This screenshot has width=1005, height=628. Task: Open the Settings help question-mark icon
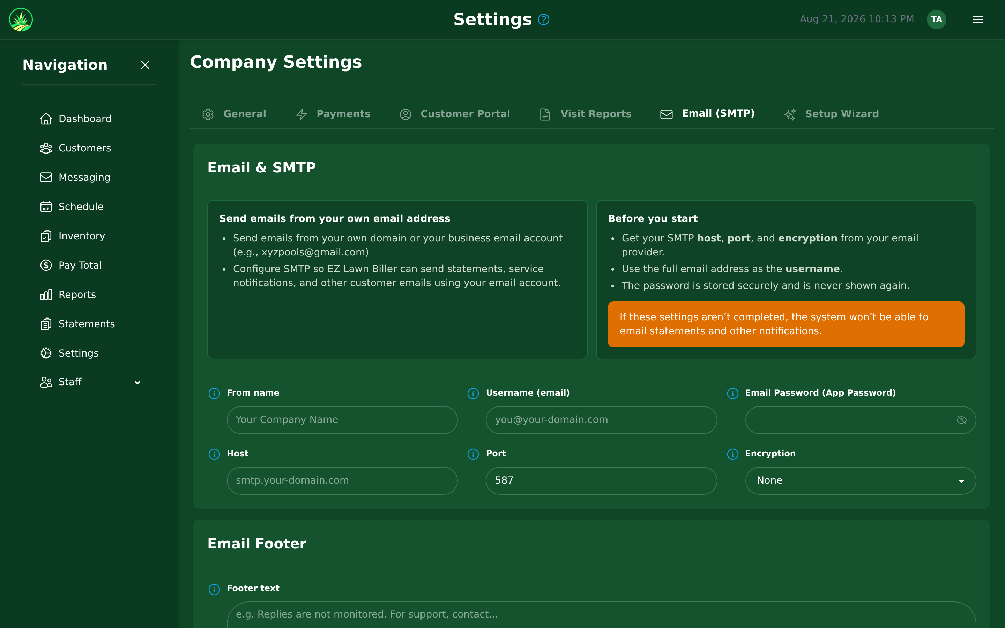pyautogui.click(x=544, y=20)
